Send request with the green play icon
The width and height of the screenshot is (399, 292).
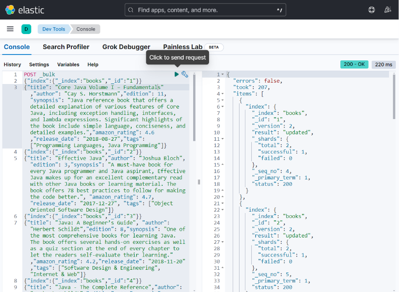click(177, 74)
